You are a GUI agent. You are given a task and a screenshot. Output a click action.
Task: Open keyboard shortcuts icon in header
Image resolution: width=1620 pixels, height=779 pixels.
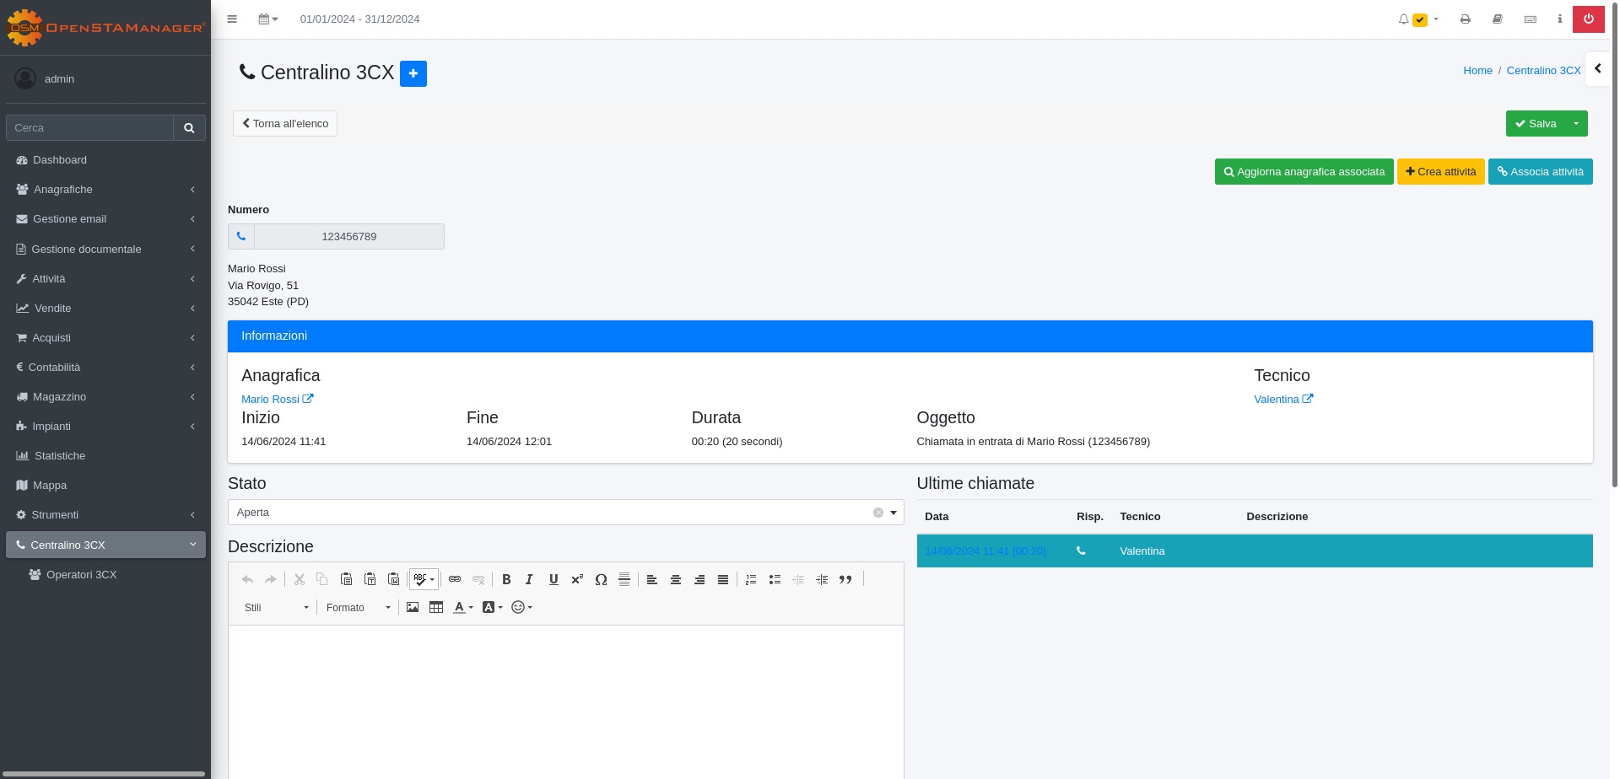[1530, 19]
